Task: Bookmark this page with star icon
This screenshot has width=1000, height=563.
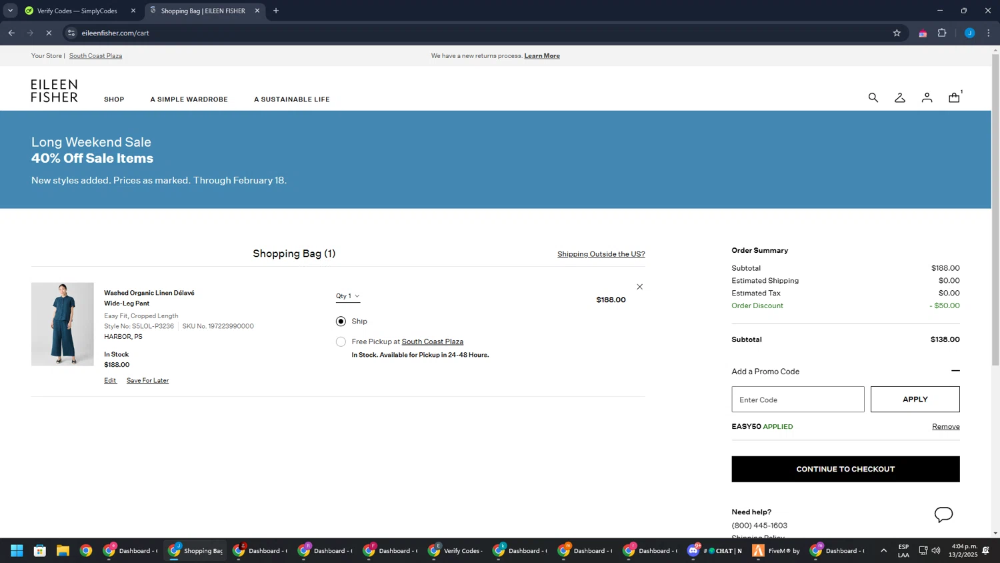Action: click(x=897, y=33)
